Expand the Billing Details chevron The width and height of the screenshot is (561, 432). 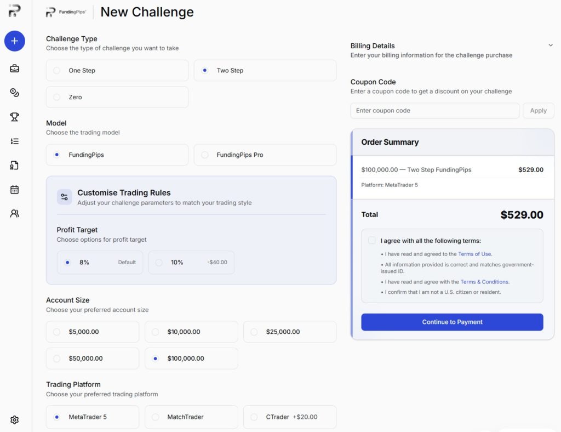[551, 45]
